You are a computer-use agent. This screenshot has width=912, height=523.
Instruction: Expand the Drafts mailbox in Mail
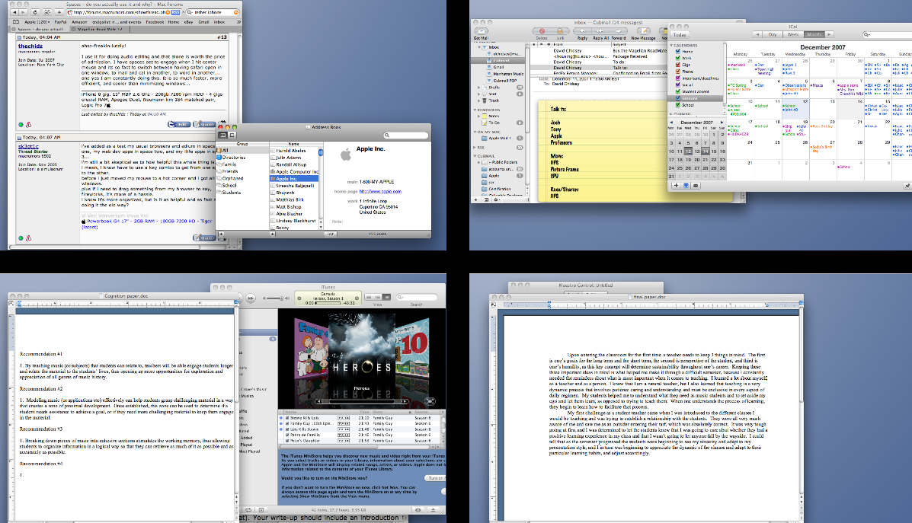pos(479,87)
